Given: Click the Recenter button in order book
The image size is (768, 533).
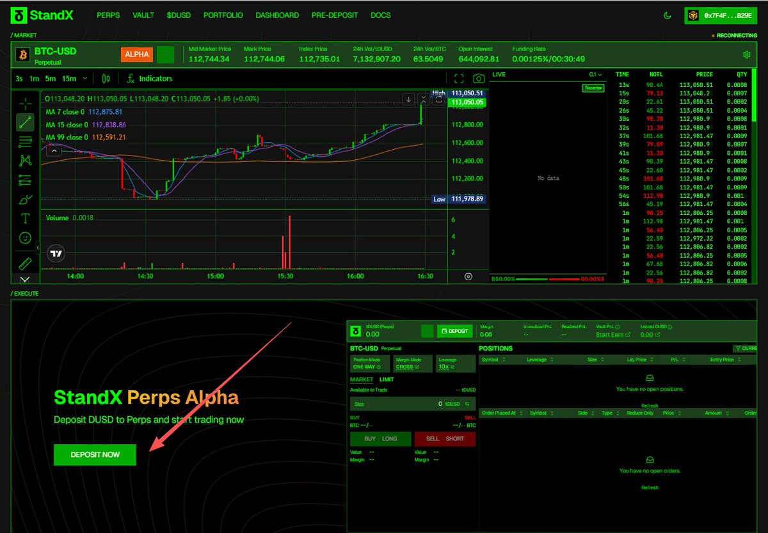Looking at the screenshot, I should [593, 88].
